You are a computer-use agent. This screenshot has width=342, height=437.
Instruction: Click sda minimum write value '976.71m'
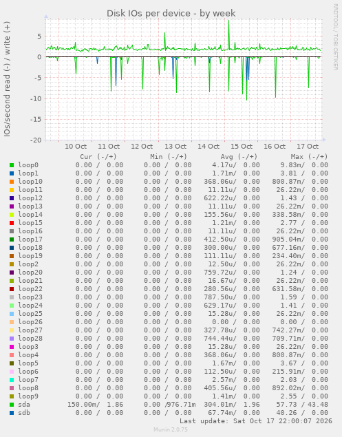[182, 405]
